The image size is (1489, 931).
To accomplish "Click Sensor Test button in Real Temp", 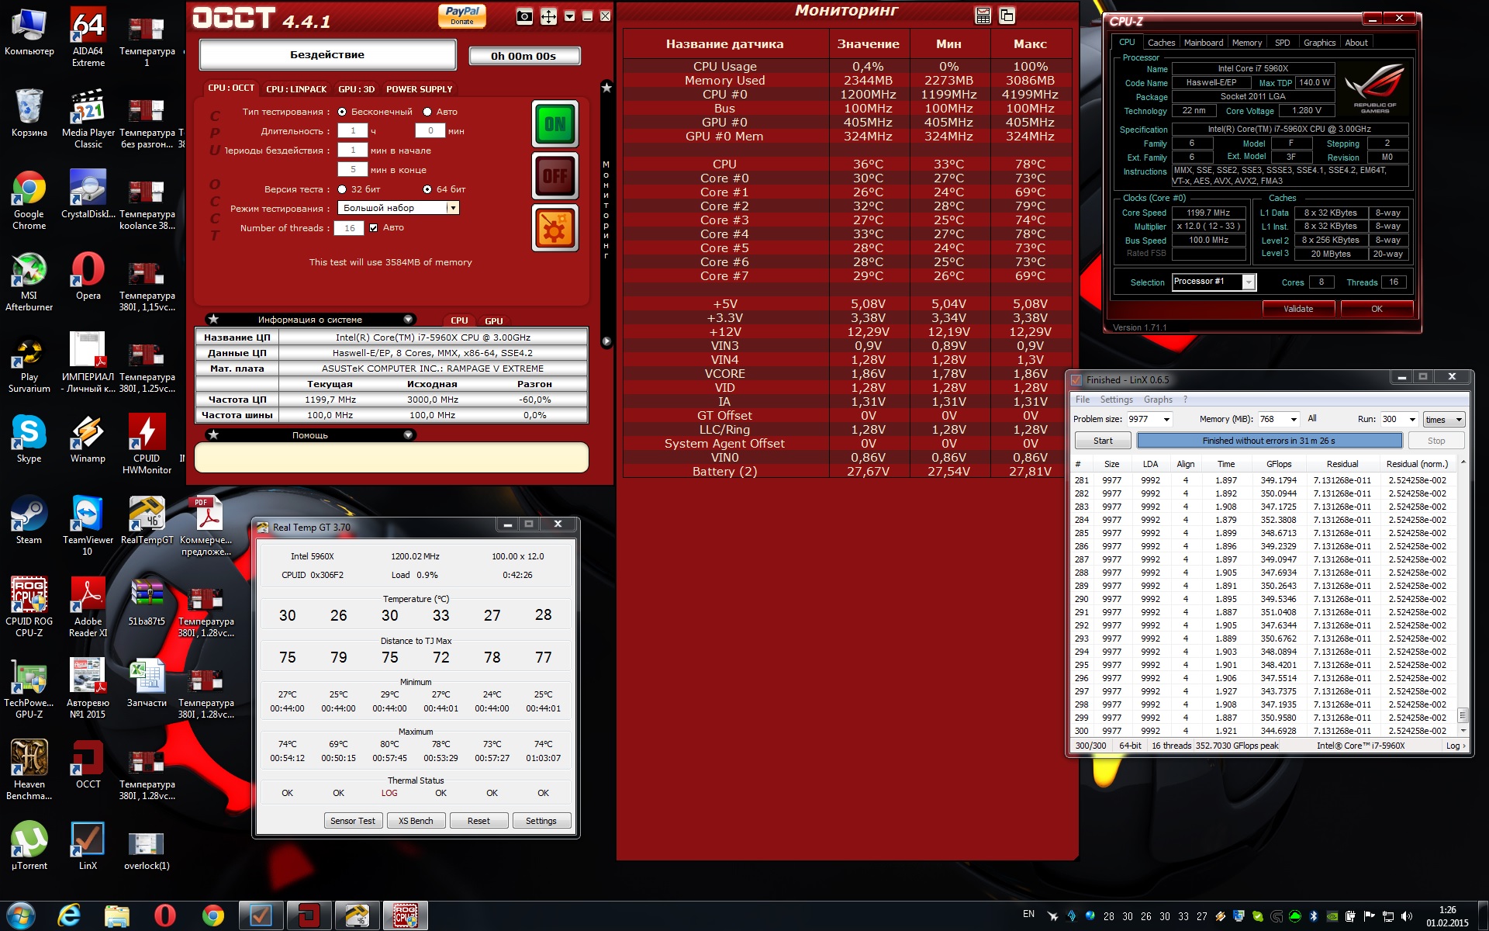I will coord(352,821).
